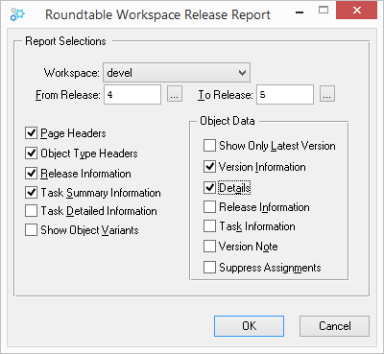Enable Task Detailed Information

31,211
